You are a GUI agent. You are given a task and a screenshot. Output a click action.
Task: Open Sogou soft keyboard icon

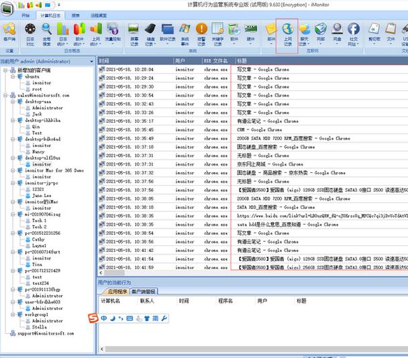130,318
